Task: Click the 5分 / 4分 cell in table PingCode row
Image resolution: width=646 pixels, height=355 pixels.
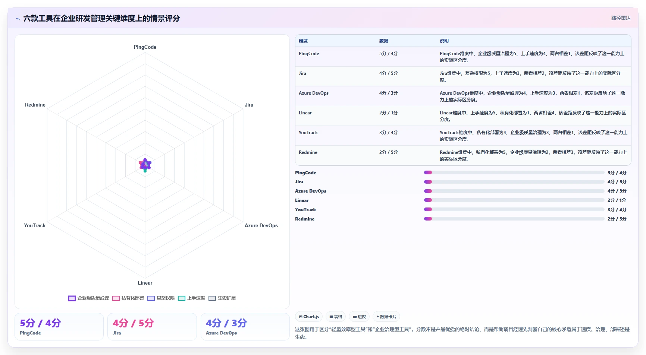Action: (389, 54)
